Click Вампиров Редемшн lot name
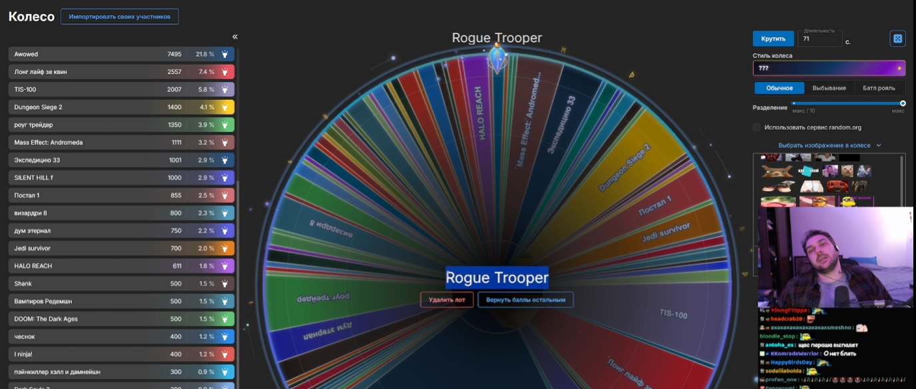The image size is (916, 389). tap(42, 301)
